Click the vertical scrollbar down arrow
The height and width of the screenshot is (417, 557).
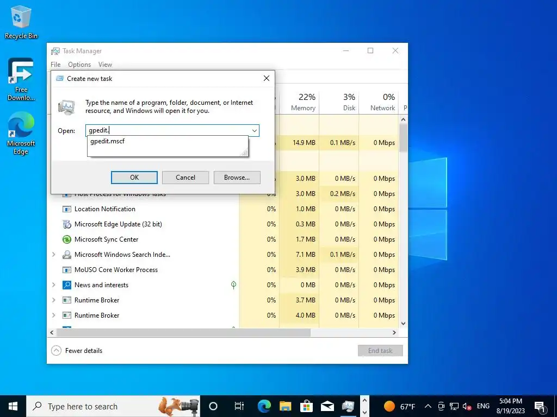click(x=403, y=324)
